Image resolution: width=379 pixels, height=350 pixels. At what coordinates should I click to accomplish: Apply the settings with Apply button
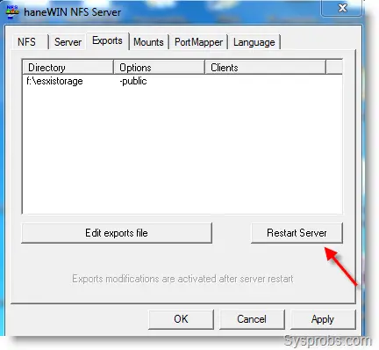323,319
